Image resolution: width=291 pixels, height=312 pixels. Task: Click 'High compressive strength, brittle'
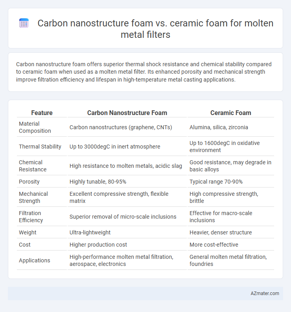pyautogui.click(x=224, y=197)
